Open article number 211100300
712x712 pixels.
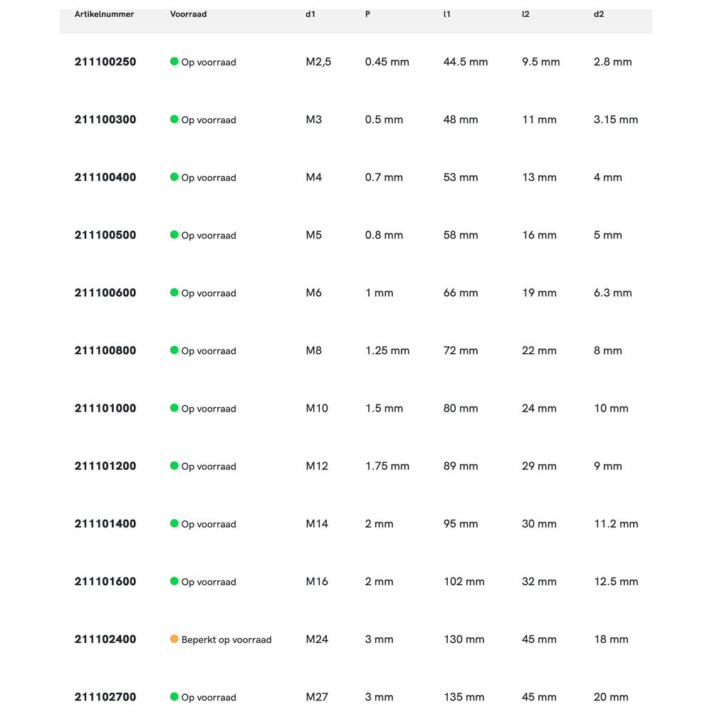click(x=105, y=120)
